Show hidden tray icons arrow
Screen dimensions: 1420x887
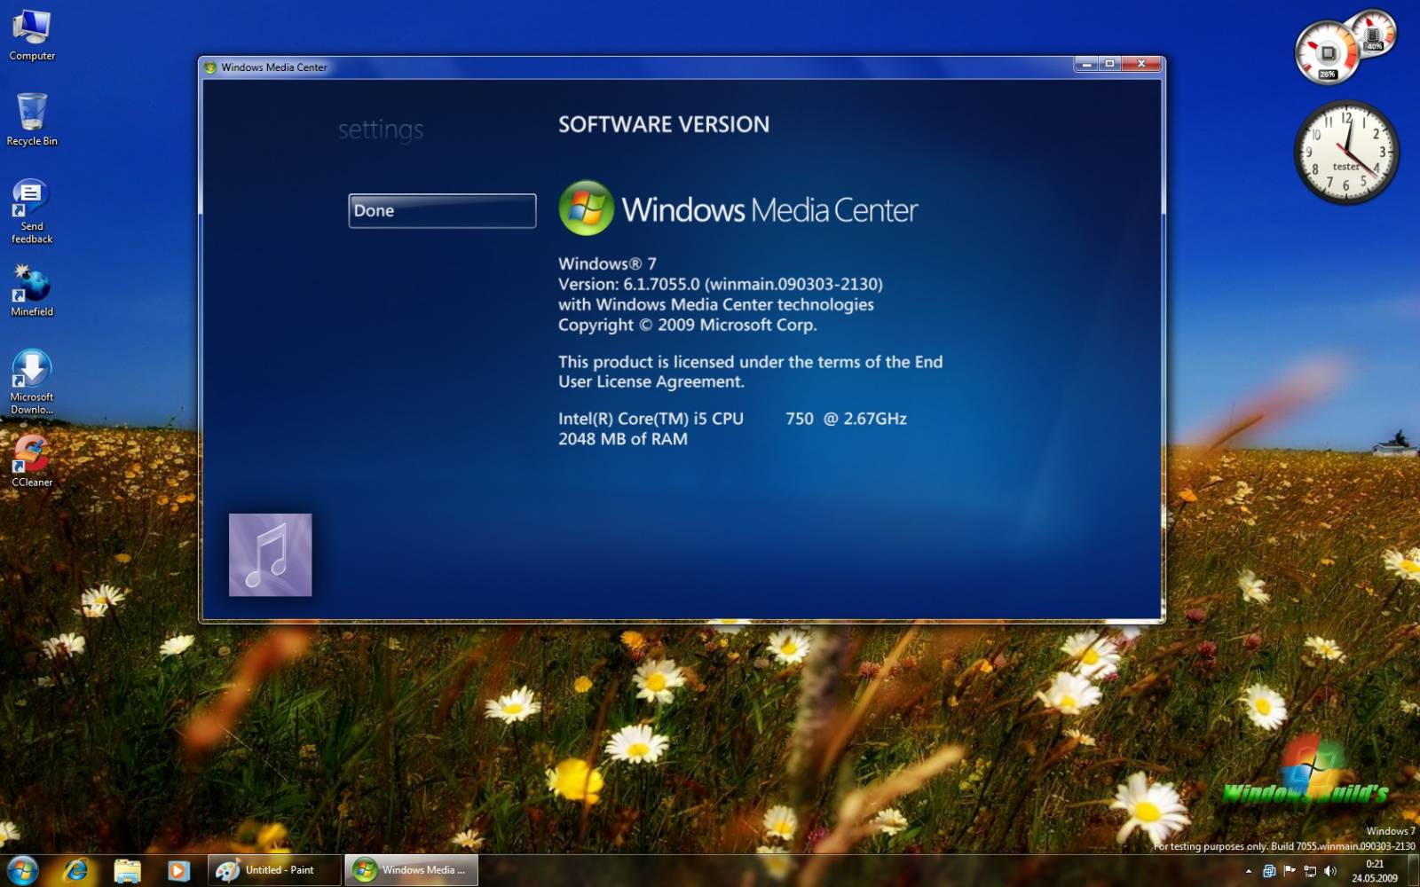1249,871
